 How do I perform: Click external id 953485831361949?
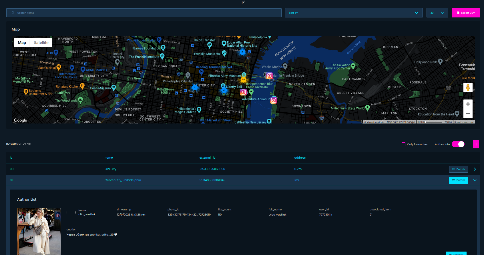point(212,180)
